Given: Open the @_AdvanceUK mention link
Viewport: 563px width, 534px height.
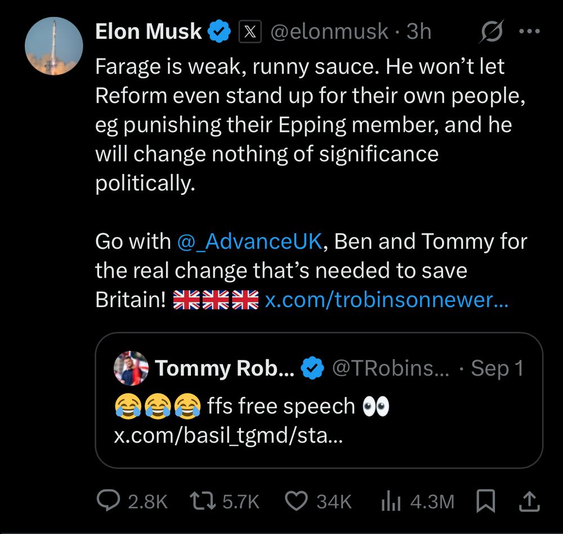Looking at the screenshot, I should (x=249, y=242).
